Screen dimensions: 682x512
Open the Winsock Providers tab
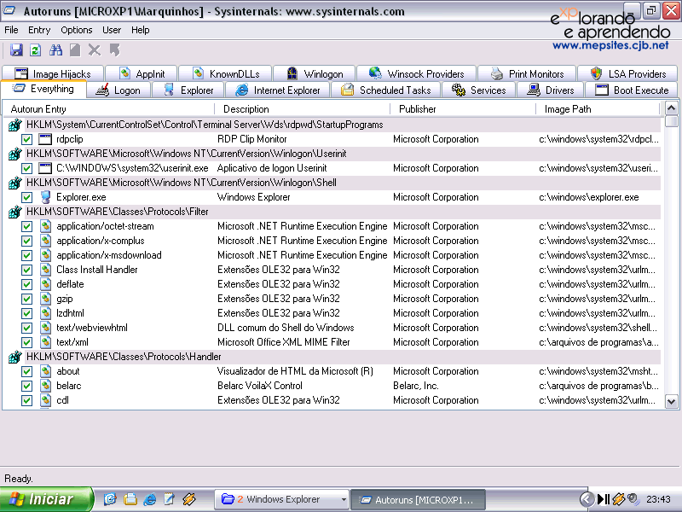pos(417,74)
